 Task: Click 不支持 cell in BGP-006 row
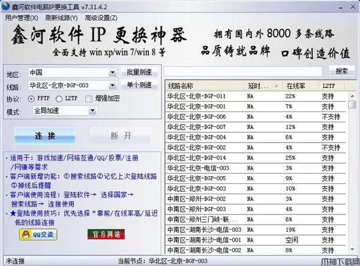(331, 117)
